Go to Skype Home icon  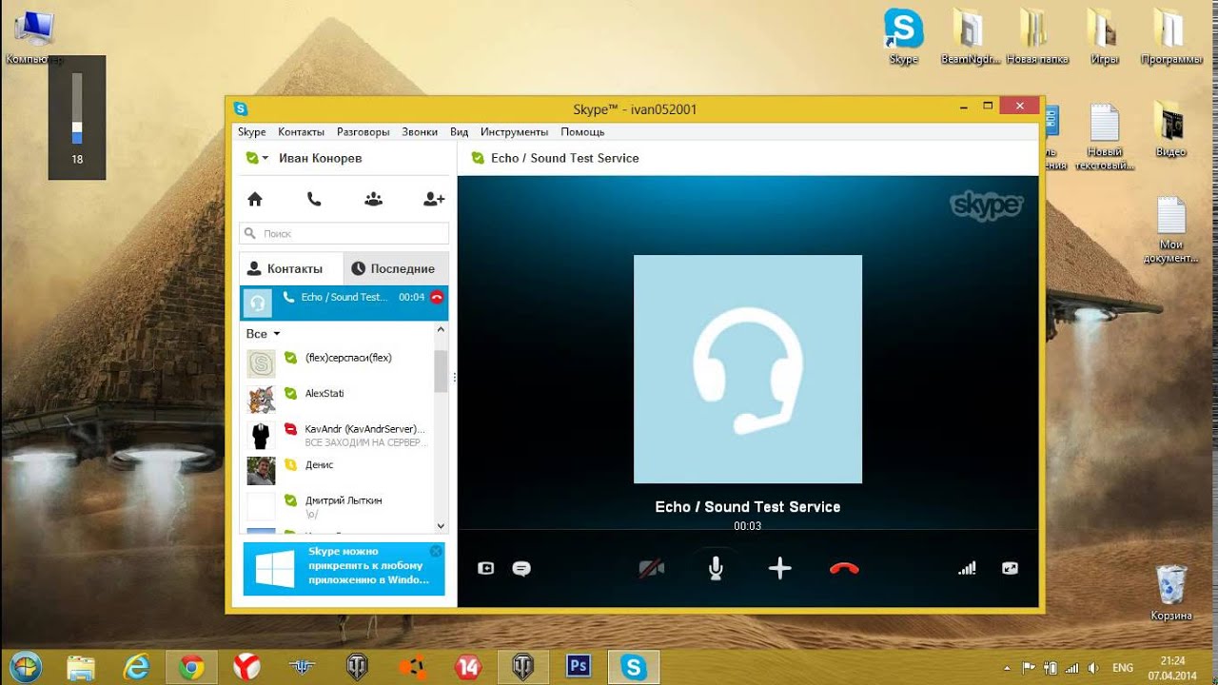[254, 199]
